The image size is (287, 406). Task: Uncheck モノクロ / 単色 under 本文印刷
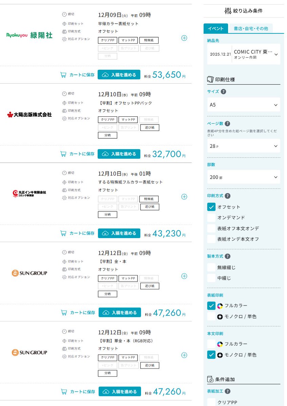click(x=211, y=355)
